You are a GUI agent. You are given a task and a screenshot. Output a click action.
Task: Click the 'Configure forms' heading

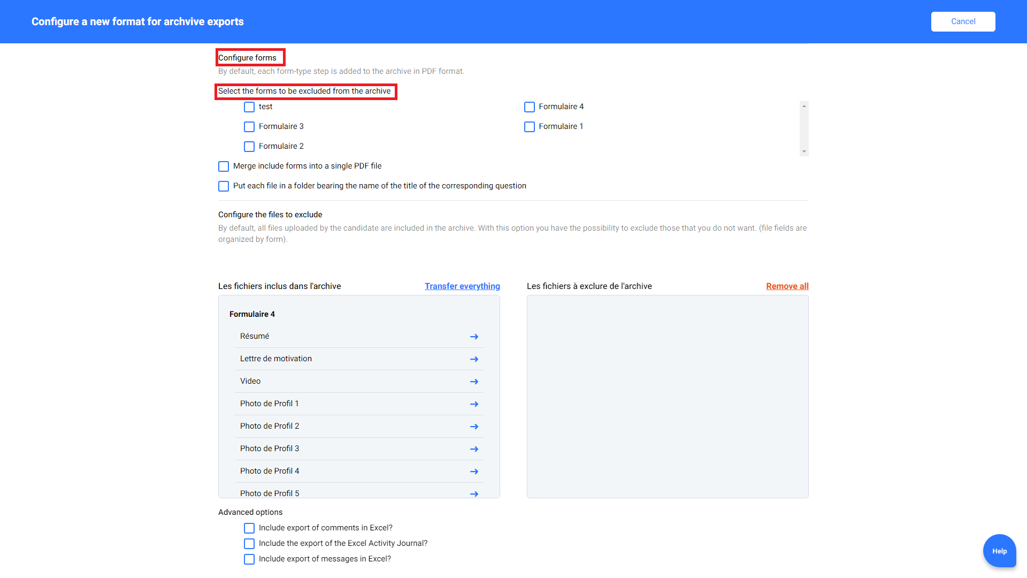[247, 58]
